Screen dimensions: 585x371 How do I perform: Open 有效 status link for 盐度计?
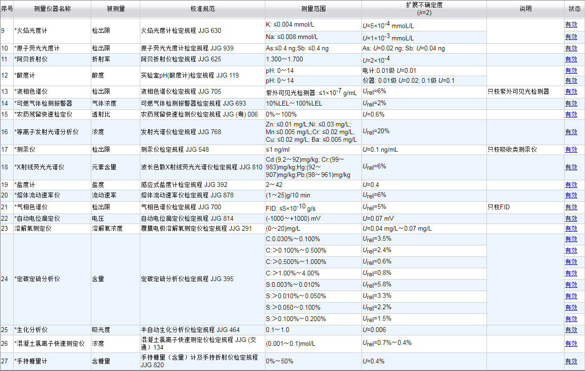click(x=571, y=185)
